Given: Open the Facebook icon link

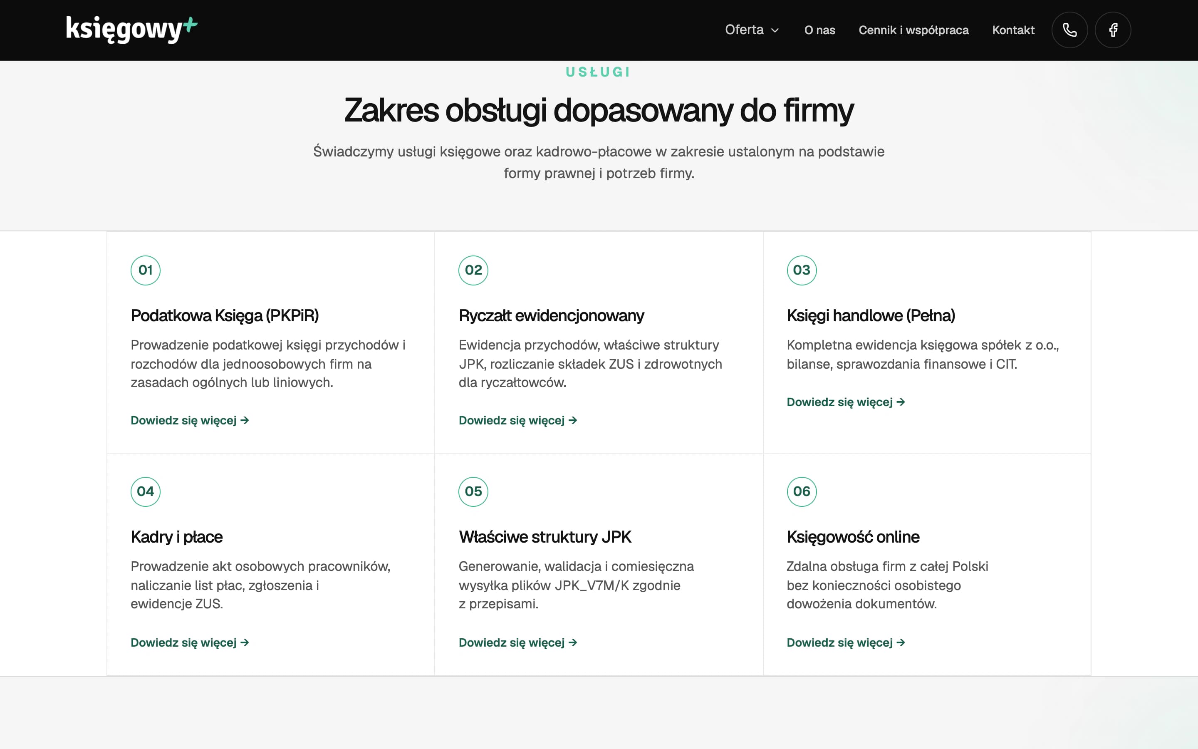Looking at the screenshot, I should tap(1113, 30).
